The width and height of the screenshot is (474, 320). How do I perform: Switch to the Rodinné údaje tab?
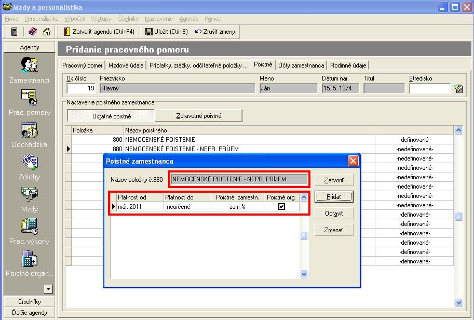(348, 65)
